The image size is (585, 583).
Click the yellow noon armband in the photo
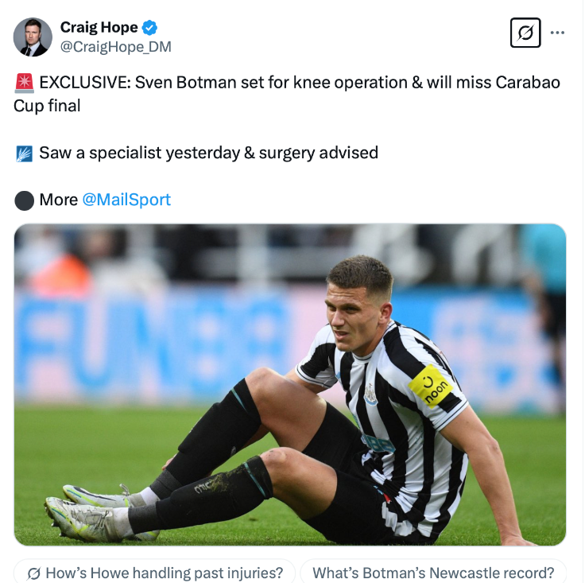tap(432, 387)
